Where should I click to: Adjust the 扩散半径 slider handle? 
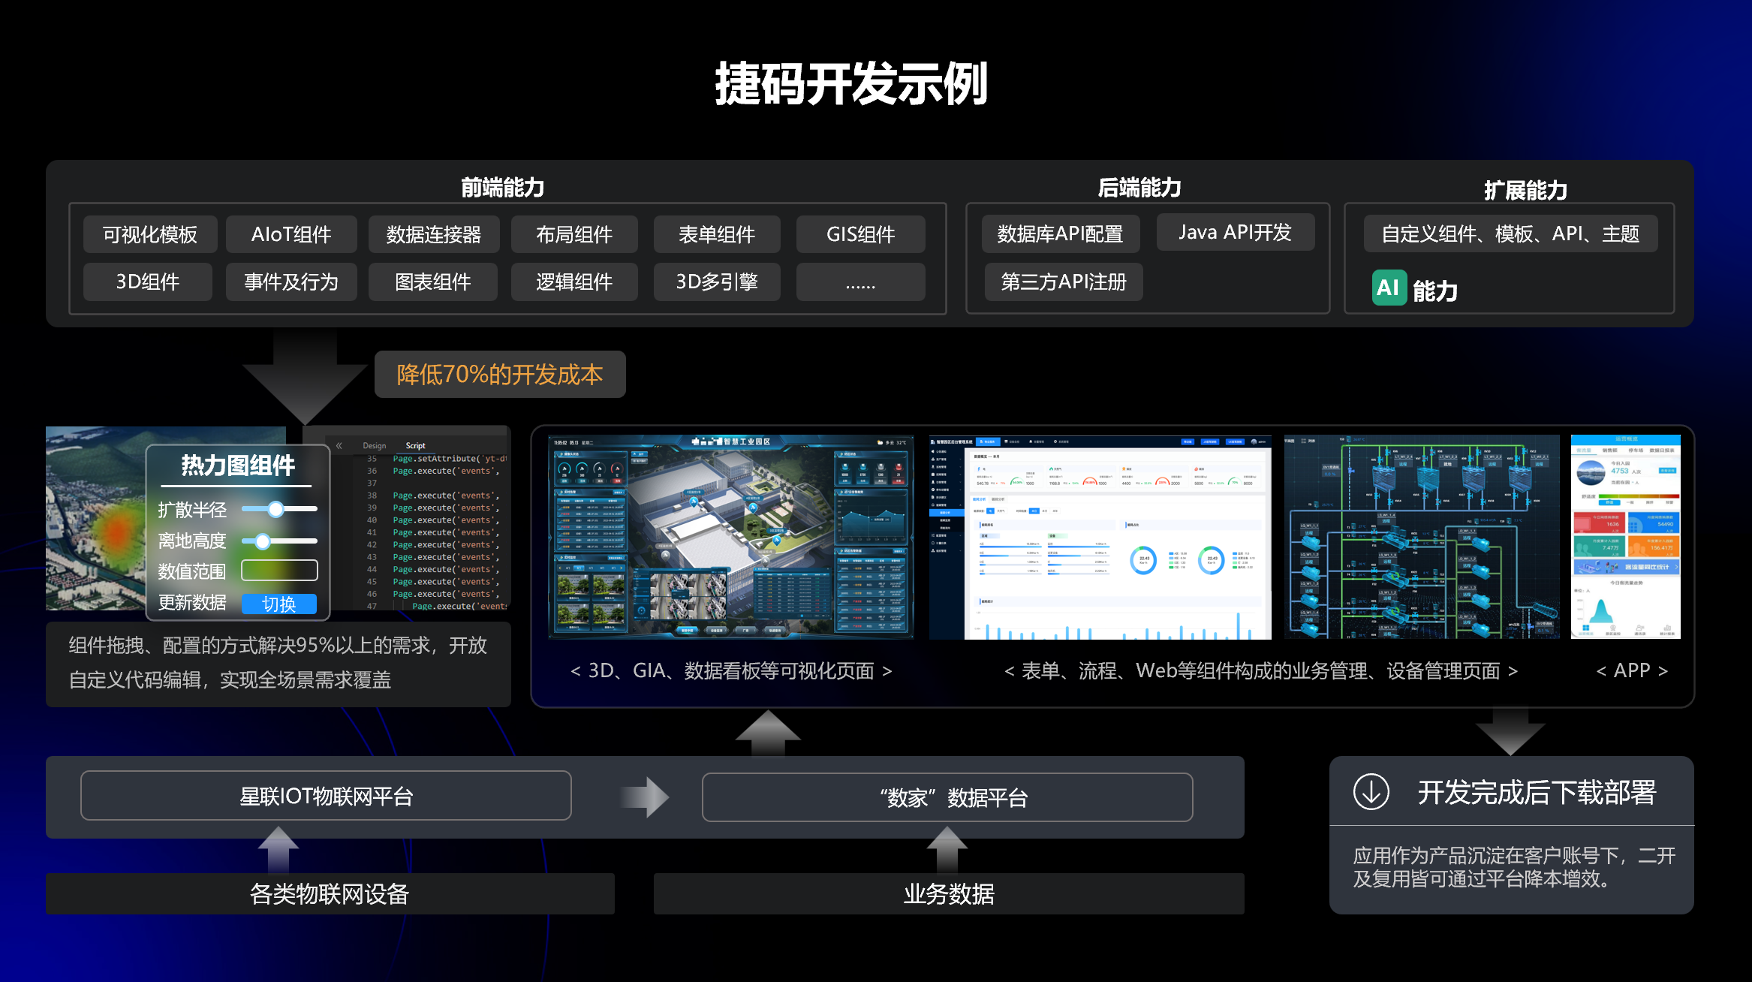275,509
